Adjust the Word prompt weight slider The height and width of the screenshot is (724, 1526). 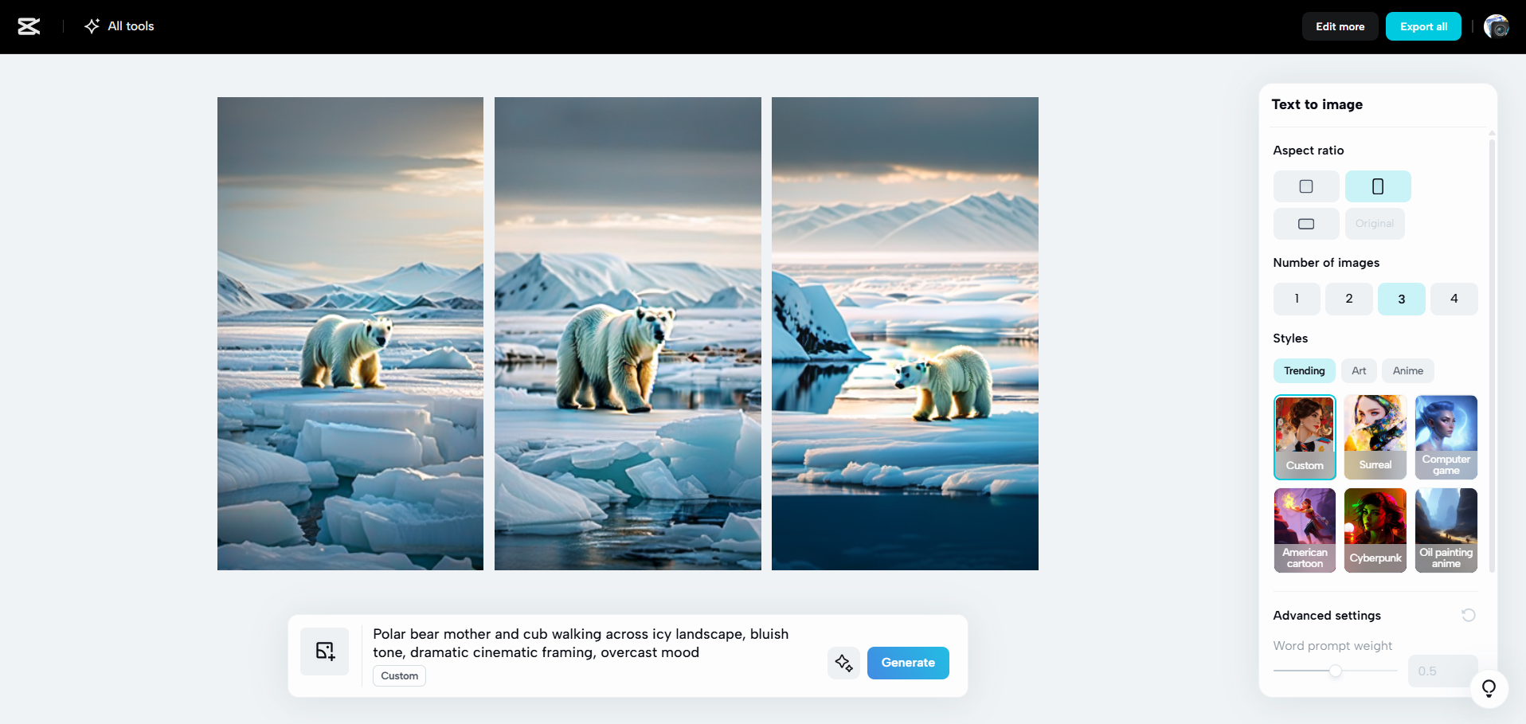point(1334,671)
